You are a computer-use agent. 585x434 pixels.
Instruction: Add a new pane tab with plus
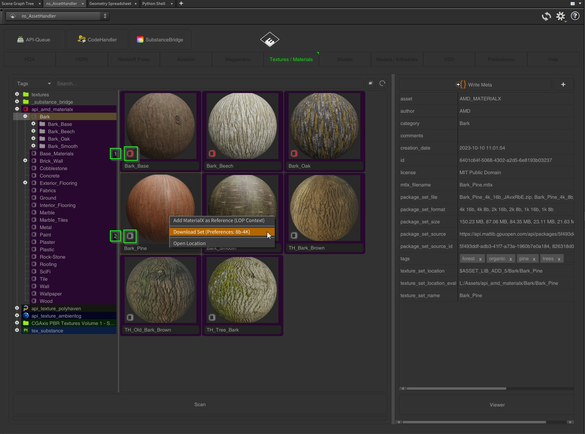click(x=181, y=4)
